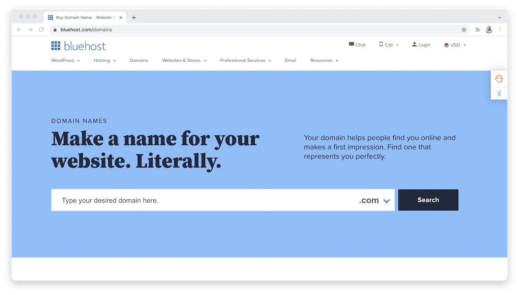Expand the Call options chevron
The image size is (519, 295).
click(397, 45)
